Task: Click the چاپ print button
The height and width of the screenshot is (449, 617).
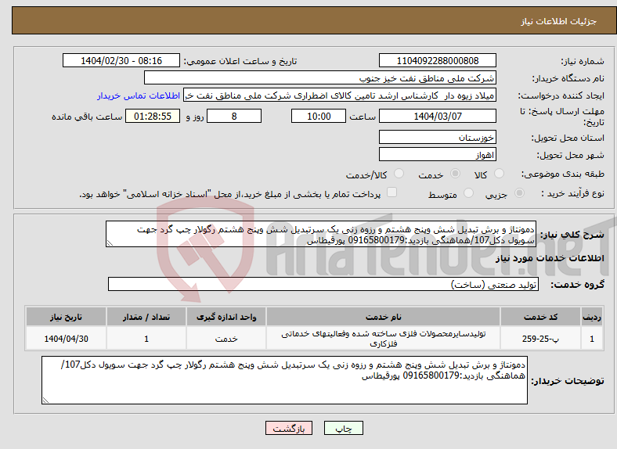Action: click(343, 428)
